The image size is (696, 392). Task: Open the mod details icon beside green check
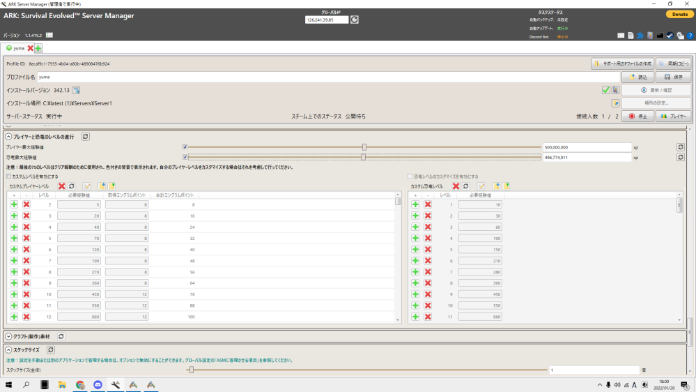(615, 90)
